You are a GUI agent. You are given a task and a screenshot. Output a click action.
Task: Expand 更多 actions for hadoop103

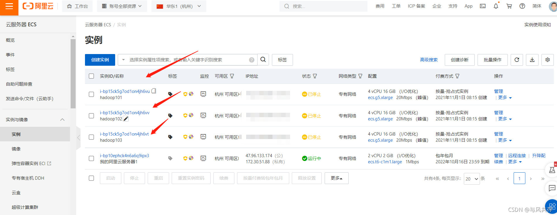[x=505, y=140]
